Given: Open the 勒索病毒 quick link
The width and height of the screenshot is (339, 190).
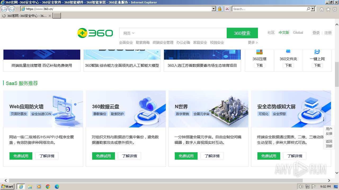Looking at the screenshot, I should (142, 42).
